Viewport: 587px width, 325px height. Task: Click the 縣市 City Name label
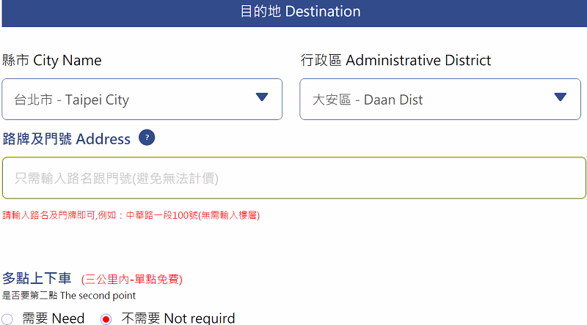(52, 60)
